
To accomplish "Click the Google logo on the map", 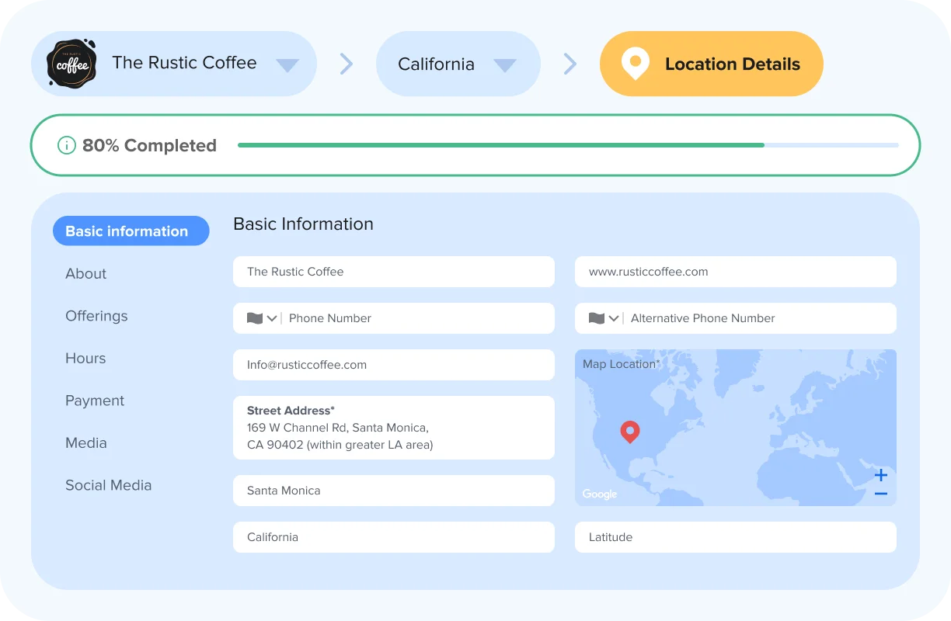I will [599, 494].
